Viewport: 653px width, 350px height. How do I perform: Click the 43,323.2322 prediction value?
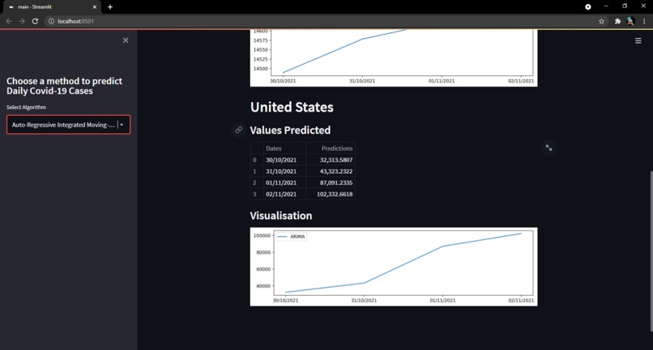click(x=336, y=171)
